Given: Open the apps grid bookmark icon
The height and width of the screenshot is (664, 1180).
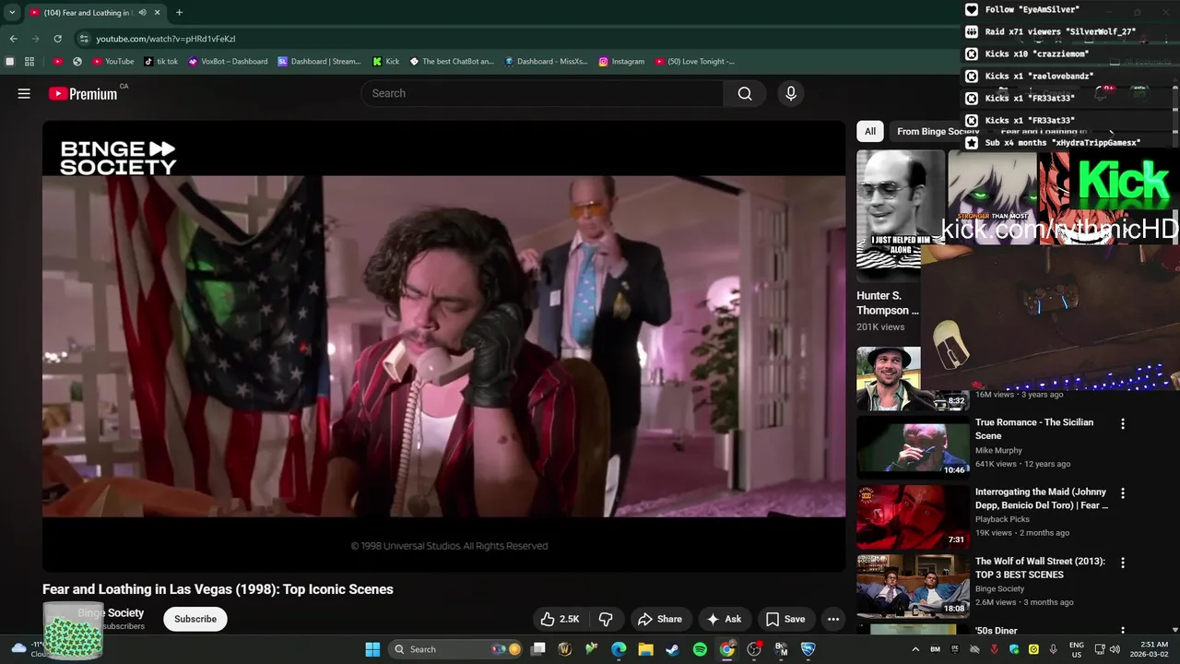Looking at the screenshot, I should tap(29, 62).
